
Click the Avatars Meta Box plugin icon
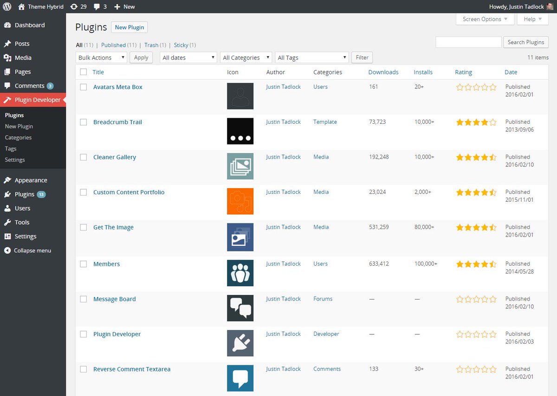coord(240,96)
